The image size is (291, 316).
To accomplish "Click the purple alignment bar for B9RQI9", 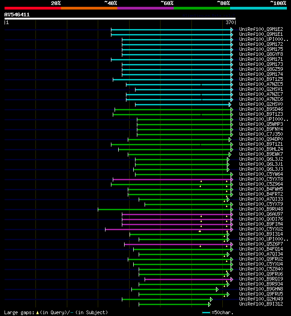I will click(x=188, y=280).
